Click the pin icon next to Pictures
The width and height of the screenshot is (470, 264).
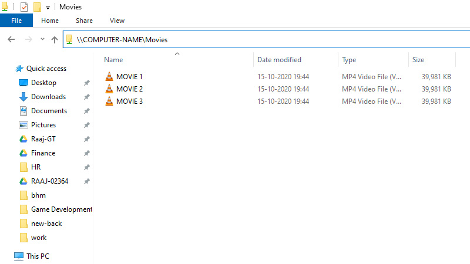[x=86, y=125]
